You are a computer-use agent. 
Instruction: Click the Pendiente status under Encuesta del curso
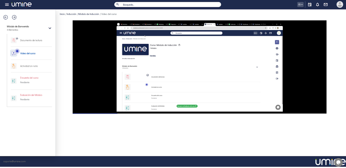25,82
